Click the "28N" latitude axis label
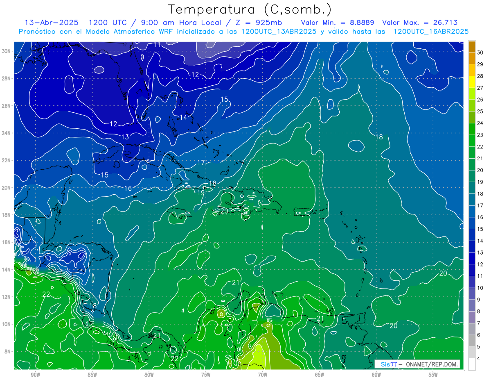This screenshot has width=491, height=380. point(7,78)
